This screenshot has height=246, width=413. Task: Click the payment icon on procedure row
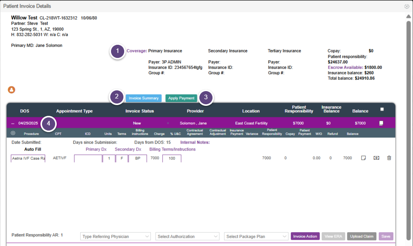(x=376, y=158)
